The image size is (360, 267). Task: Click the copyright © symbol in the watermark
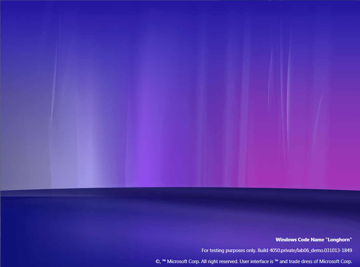pos(158,261)
